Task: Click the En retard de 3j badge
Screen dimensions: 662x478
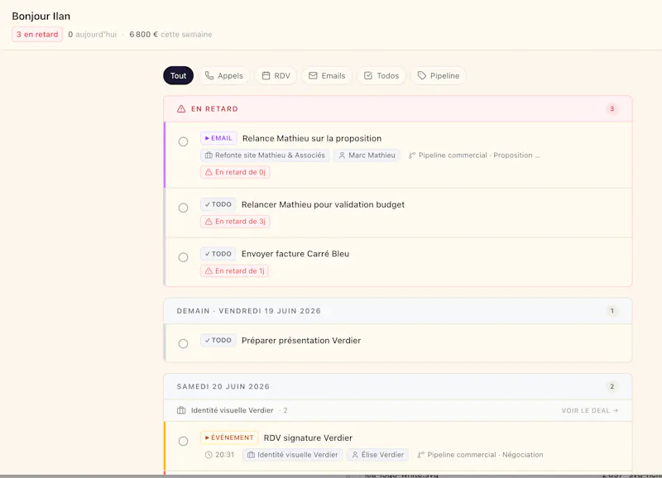Action: click(x=235, y=222)
